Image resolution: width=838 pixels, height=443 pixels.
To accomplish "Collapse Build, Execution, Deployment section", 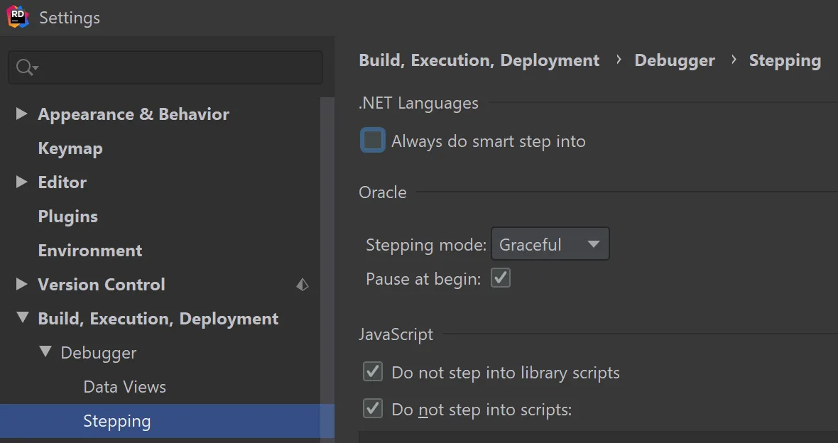I will (21, 318).
